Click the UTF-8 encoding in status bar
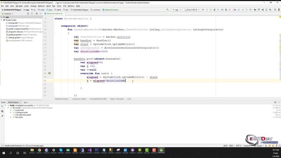This screenshot has height=158, width=281. click(238, 146)
